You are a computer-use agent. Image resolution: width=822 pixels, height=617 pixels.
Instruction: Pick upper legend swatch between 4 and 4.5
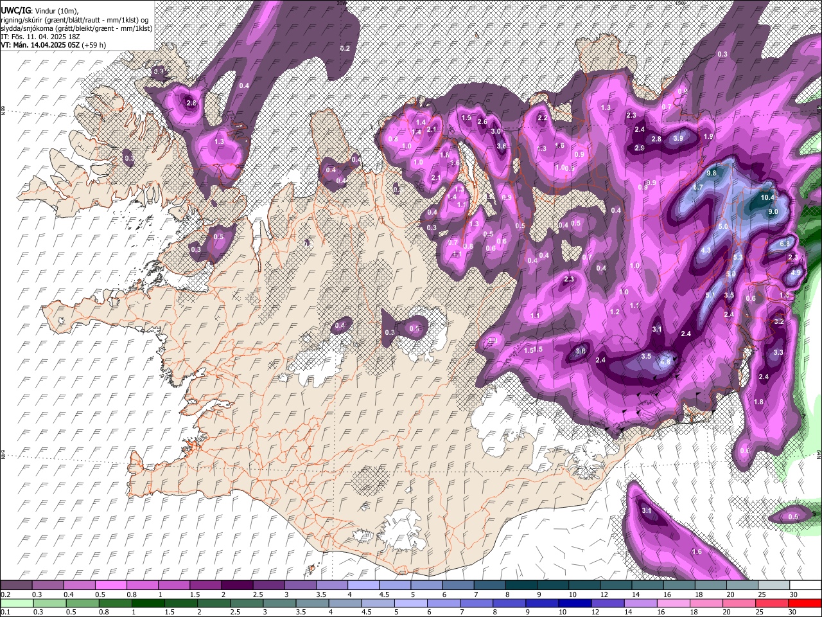click(363, 585)
